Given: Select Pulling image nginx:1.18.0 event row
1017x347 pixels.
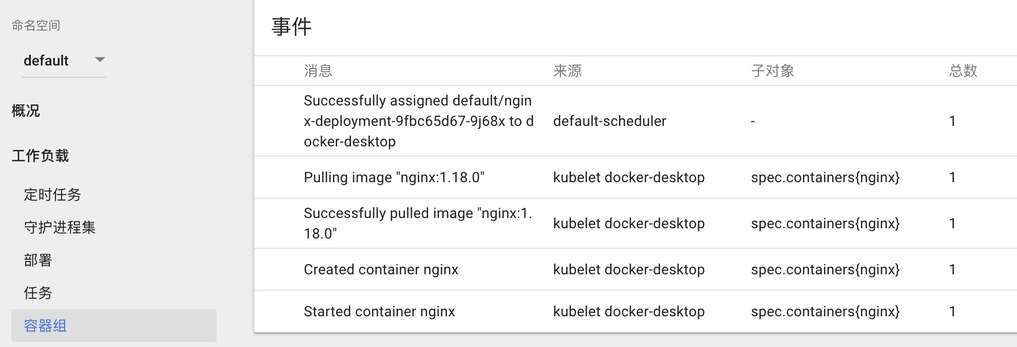Looking at the screenshot, I should pyautogui.click(x=635, y=177).
